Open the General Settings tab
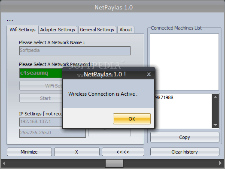 click(x=97, y=30)
